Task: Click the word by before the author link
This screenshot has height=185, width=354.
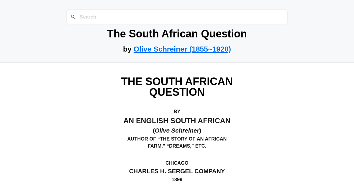Action: 127,49
